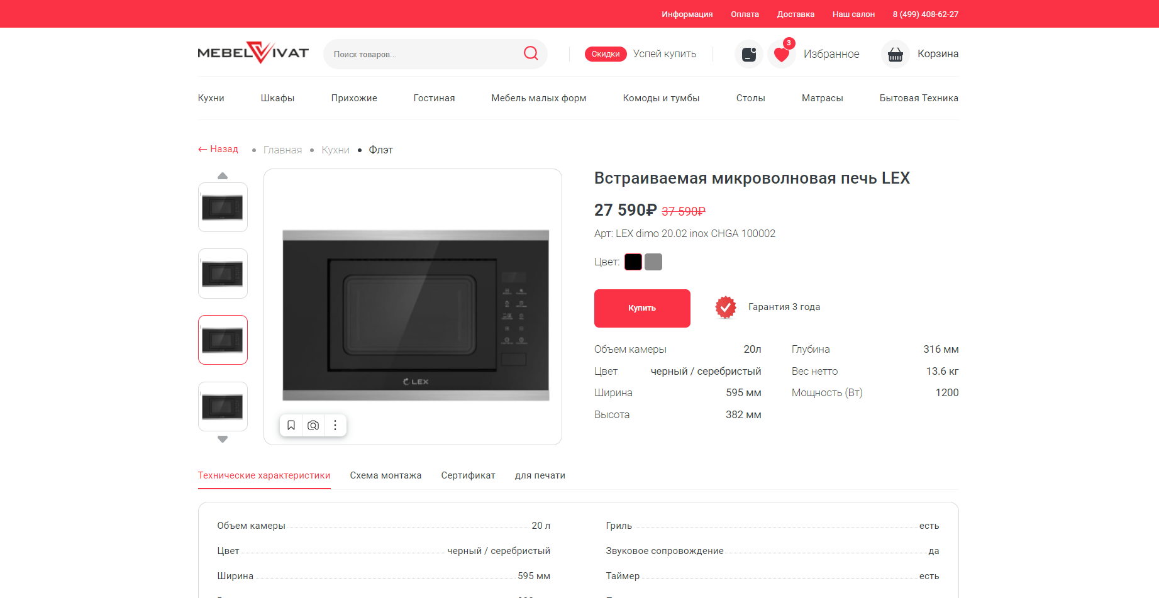Viewport: 1159px width, 598px height.
Task: Click the Мощность (Вт) spec label
Action: [827, 392]
